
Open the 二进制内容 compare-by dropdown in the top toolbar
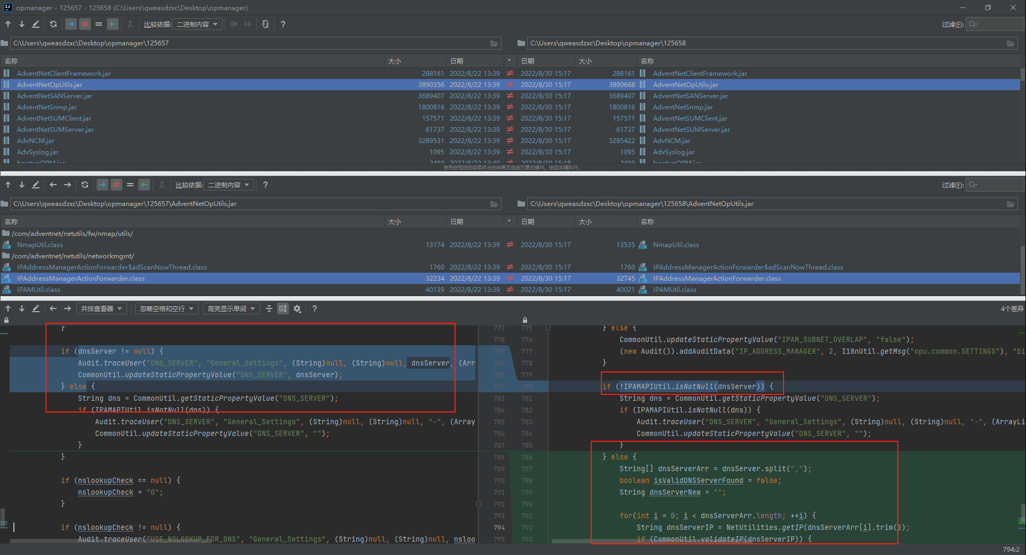tap(197, 24)
